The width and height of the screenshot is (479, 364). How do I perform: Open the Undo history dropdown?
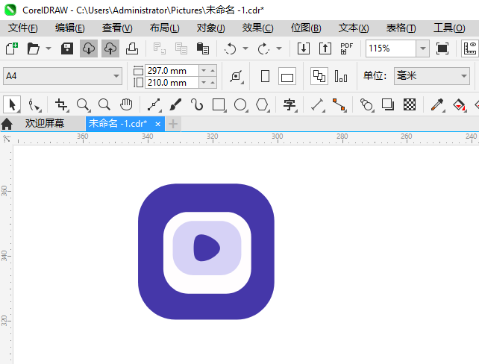(245, 48)
